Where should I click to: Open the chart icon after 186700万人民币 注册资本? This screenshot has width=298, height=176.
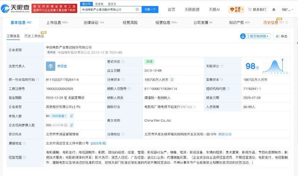pyautogui.click(x=172, y=79)
